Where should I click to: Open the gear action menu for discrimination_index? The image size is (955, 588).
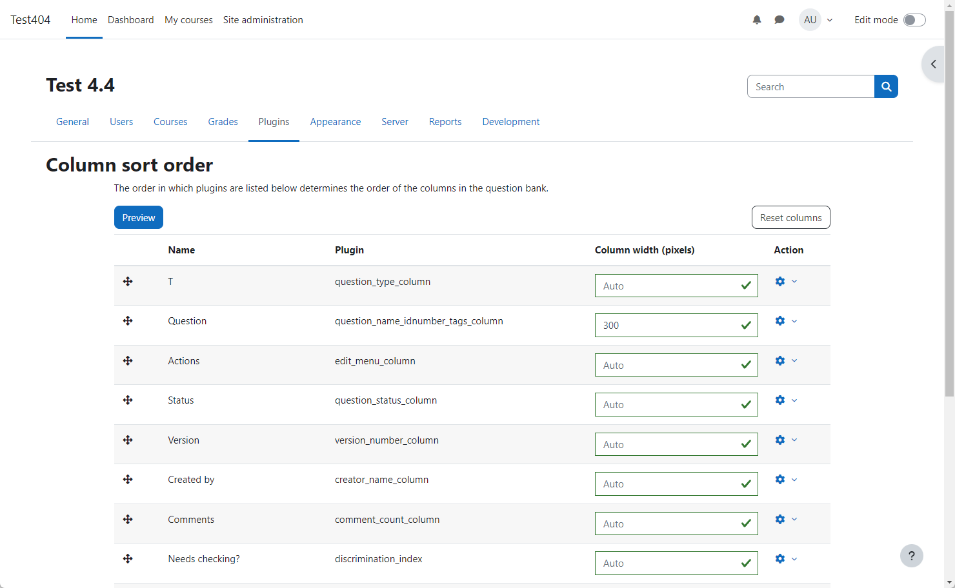coord(780,558)
